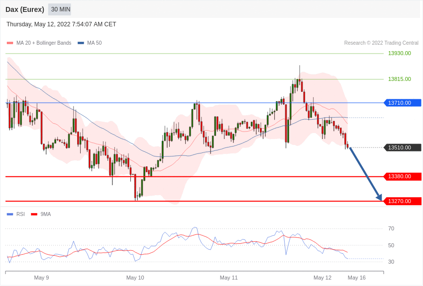Screen dimensions: 423x286
Task: Click the 13930.00 resistance level label
Action: pos(400,53)
